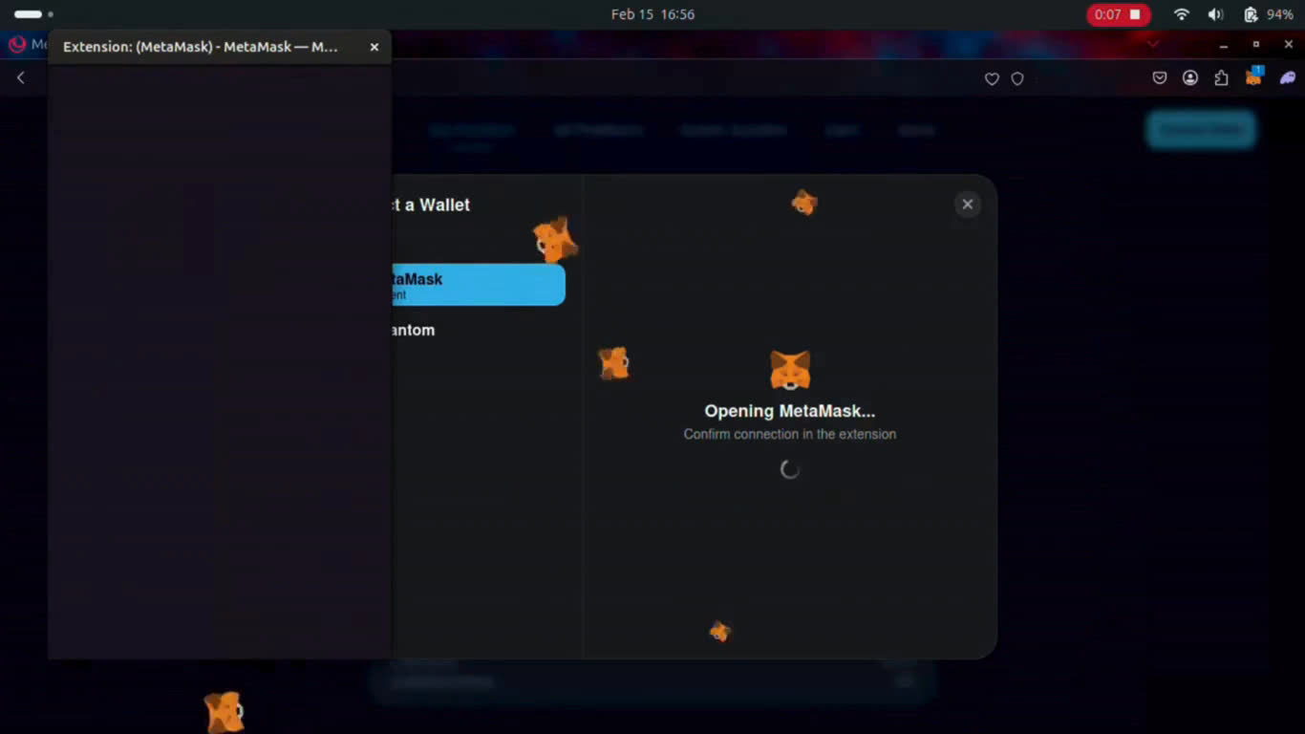The image size is (1305, 734).
Task: Click 'Confirm connection in the extension' text
Action: (790, 434)
